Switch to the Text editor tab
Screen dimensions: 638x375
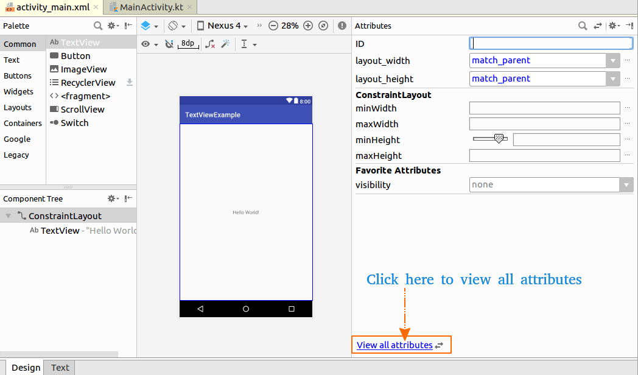[x=60, y=368]
